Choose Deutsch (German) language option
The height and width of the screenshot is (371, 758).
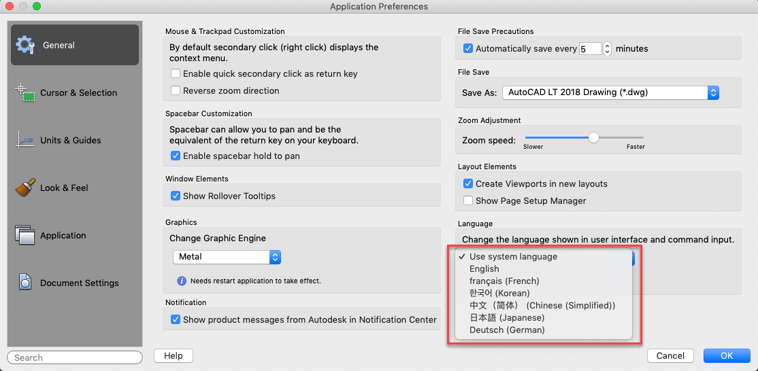[507, 330]
